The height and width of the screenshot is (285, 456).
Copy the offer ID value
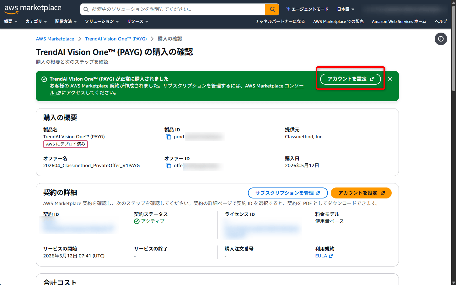point(169,166)
